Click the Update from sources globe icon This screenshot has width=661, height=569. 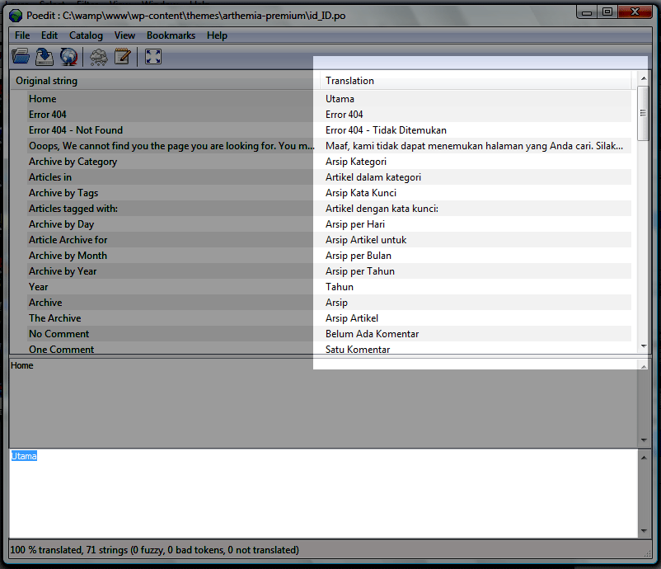(x=68, y=56)
